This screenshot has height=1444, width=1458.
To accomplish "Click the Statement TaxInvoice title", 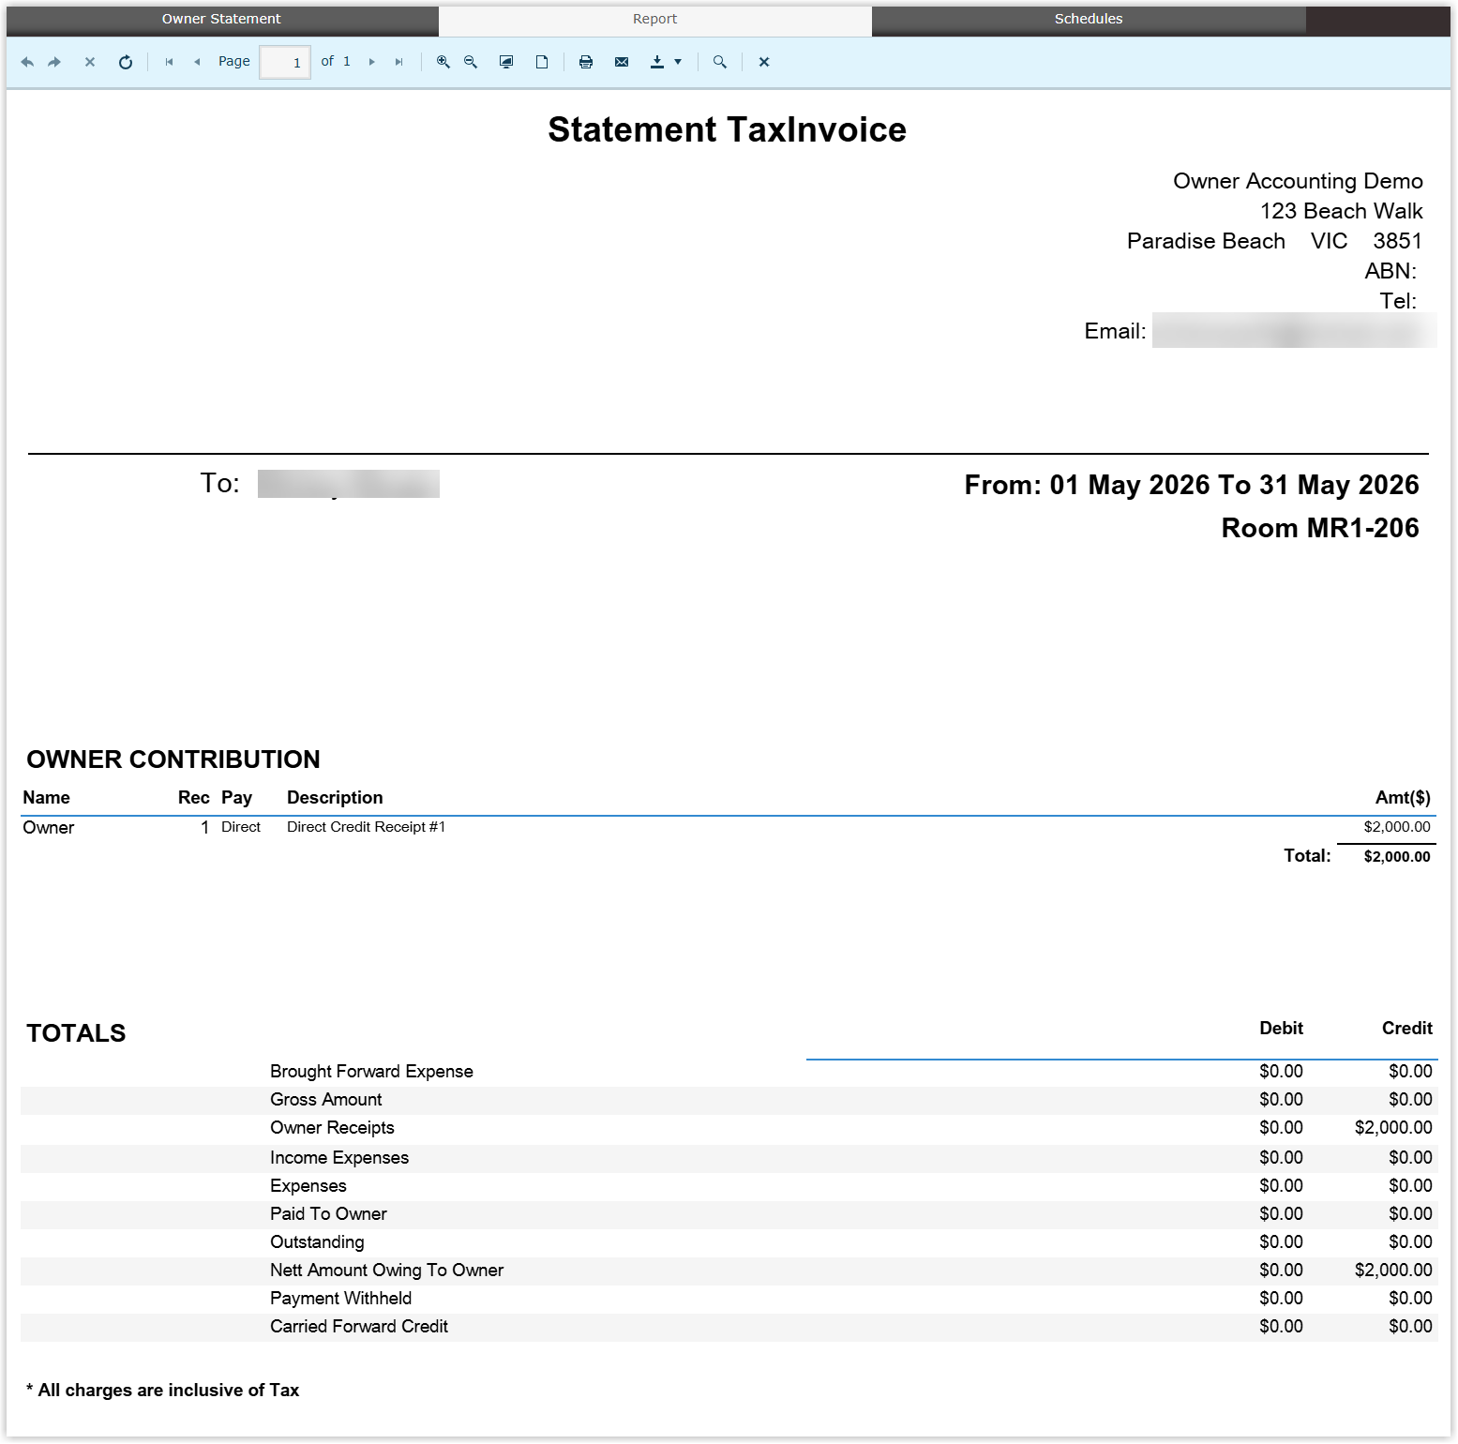I will 727,129.
